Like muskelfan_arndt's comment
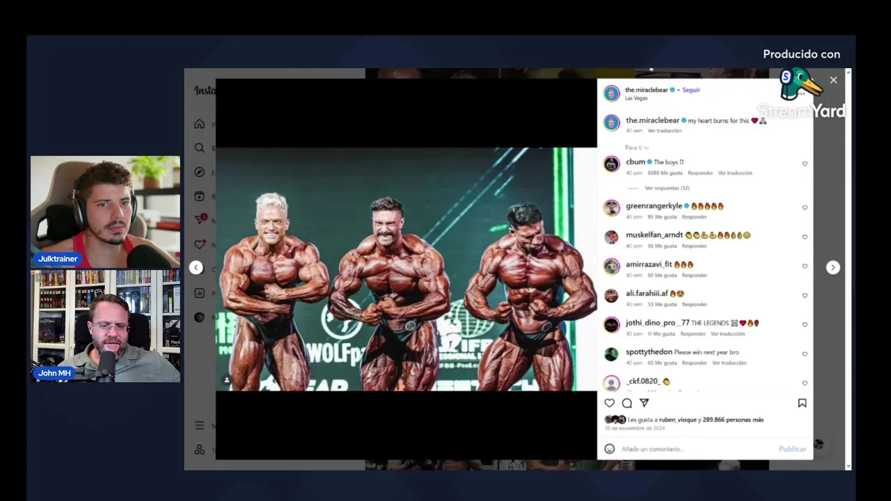Screen dimensions: 891x501 (x=805, y=237)
